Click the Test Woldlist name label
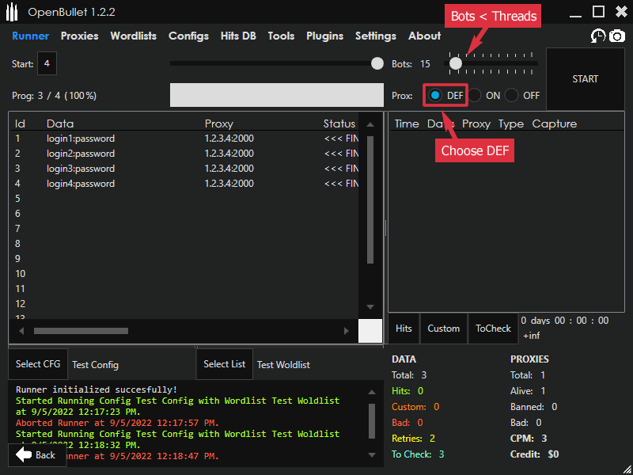This screenshot has width=633, height=475. (283, 365)
